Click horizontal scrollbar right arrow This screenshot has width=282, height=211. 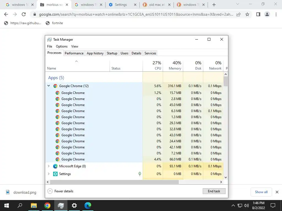pos(221,182)
